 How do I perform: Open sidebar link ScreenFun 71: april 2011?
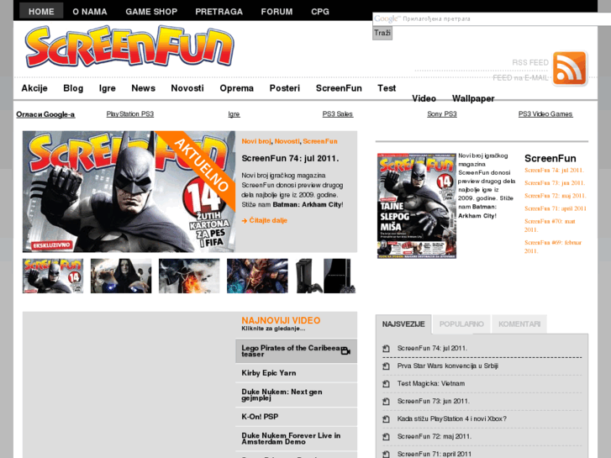(x=556, y=208)
